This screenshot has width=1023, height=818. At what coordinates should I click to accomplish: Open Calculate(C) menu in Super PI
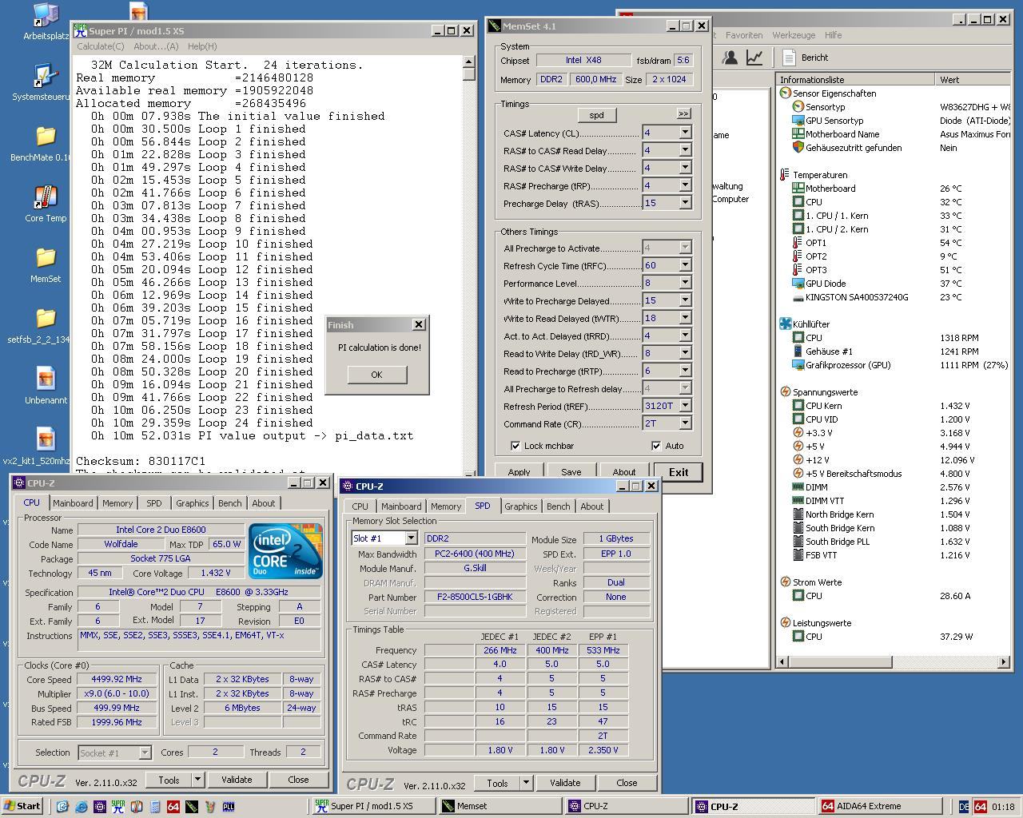point(100,46)
